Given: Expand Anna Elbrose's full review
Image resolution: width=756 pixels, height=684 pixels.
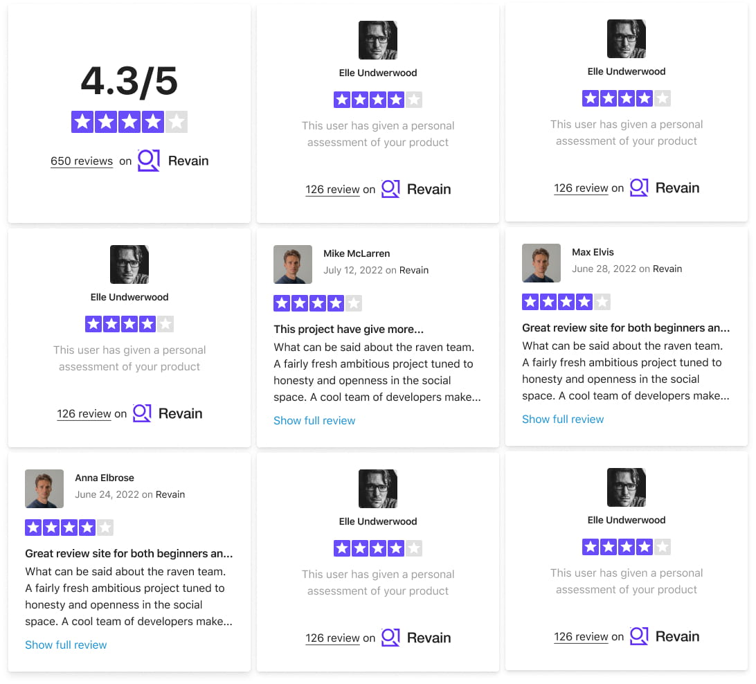Looking at the screenshot, I should click(x=66, y=645).
